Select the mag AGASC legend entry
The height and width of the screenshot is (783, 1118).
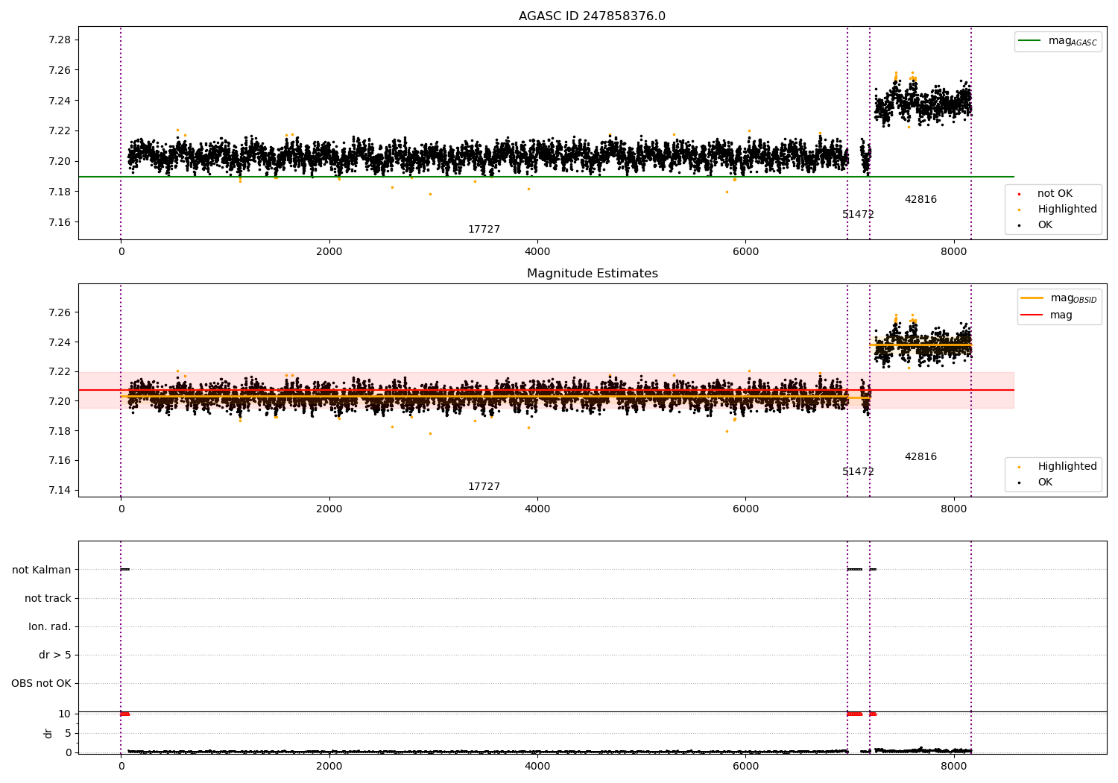coord(1058,41)
